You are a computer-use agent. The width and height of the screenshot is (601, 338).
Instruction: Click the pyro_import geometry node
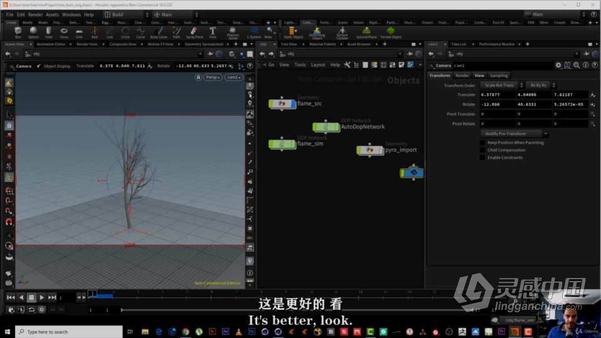(x=370, y=150)
